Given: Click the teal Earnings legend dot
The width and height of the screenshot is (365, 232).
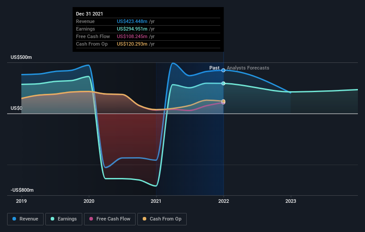Looking at the screenshot, I should (52, 219).
